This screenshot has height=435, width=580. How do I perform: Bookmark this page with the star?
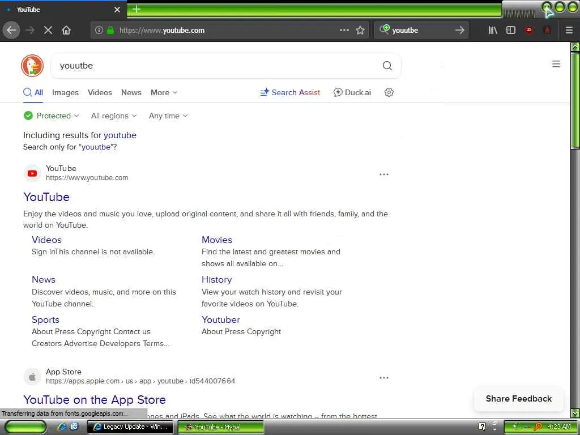[x=360, y=31]
